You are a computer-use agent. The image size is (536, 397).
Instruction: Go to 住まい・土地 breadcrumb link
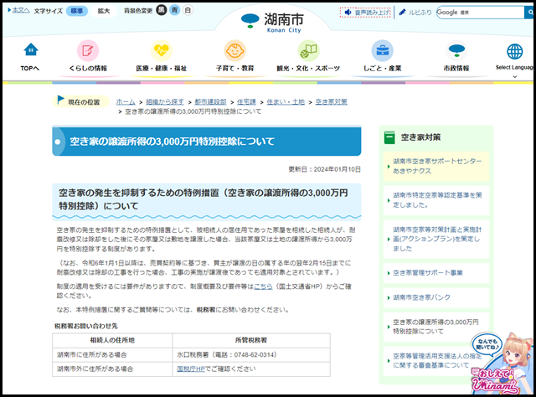tap(286, 102)
